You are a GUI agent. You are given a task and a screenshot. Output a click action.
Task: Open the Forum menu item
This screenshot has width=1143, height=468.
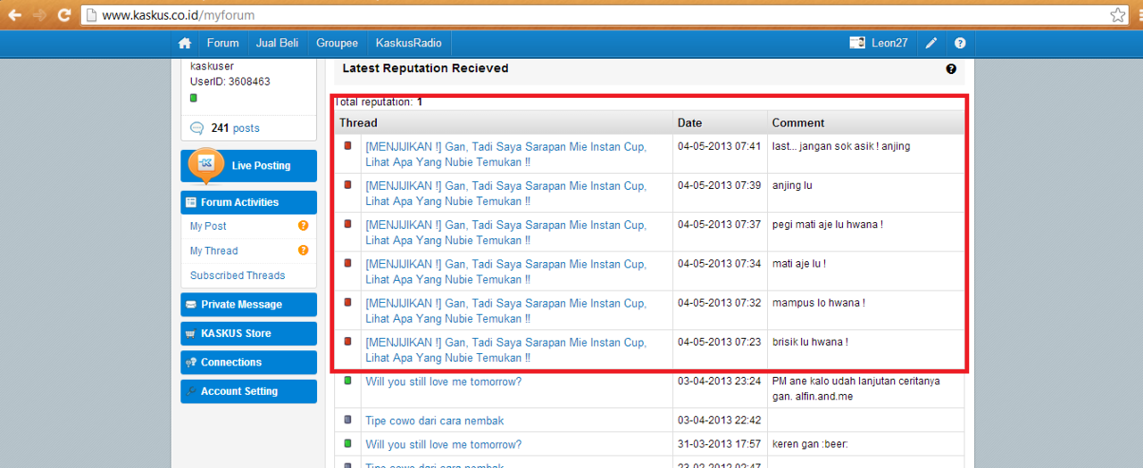click(222, 43)
